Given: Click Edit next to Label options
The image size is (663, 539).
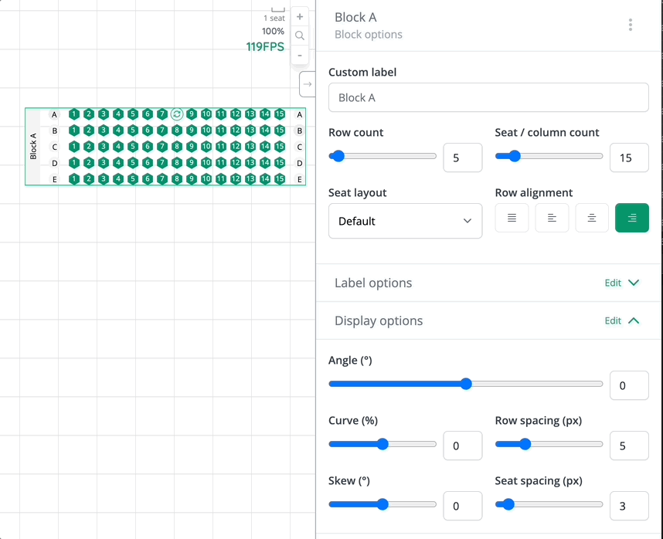Looking at the screenshot, I should click(614, 283).
